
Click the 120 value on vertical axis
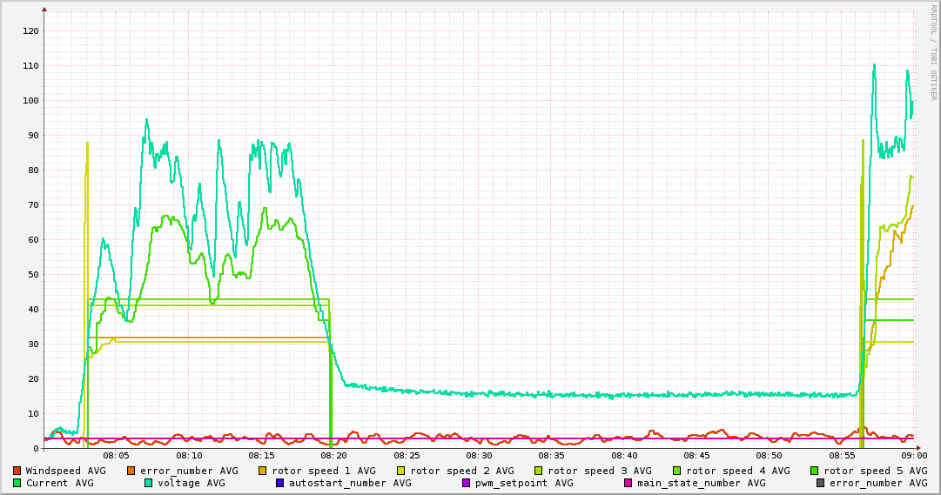pyautogui.click(x=30, y=30)
